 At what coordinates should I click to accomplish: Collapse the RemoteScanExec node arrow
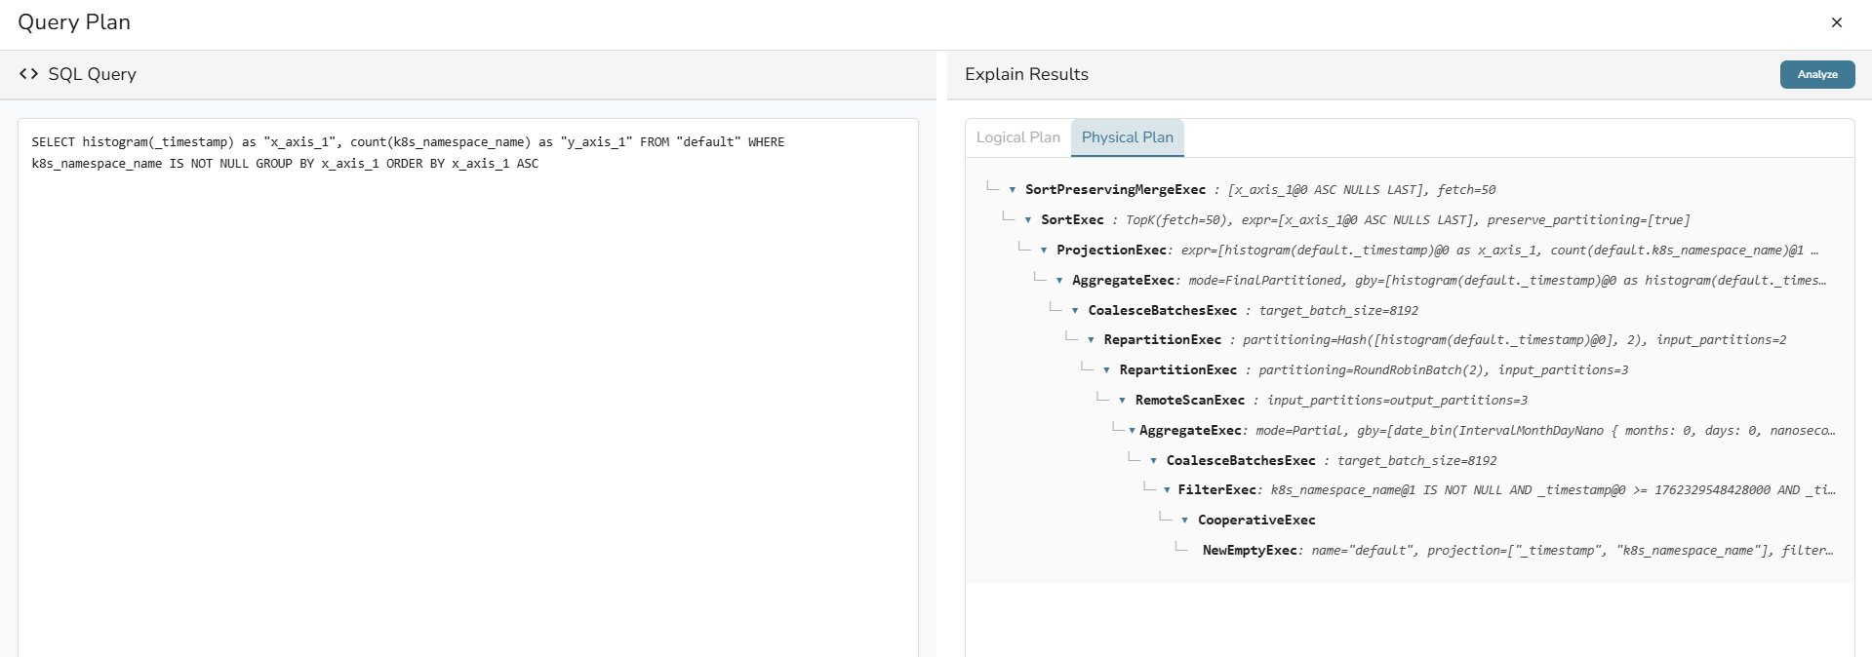(x=1123, y=401)
